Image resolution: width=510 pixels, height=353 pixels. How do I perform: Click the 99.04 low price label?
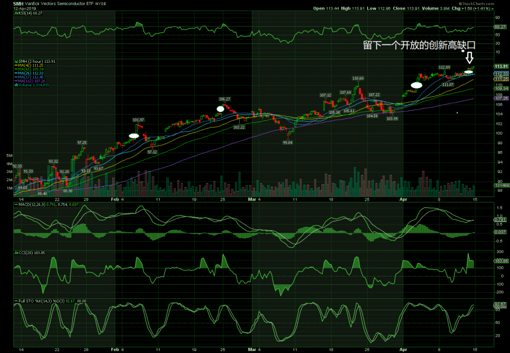[x=287, y=143]
